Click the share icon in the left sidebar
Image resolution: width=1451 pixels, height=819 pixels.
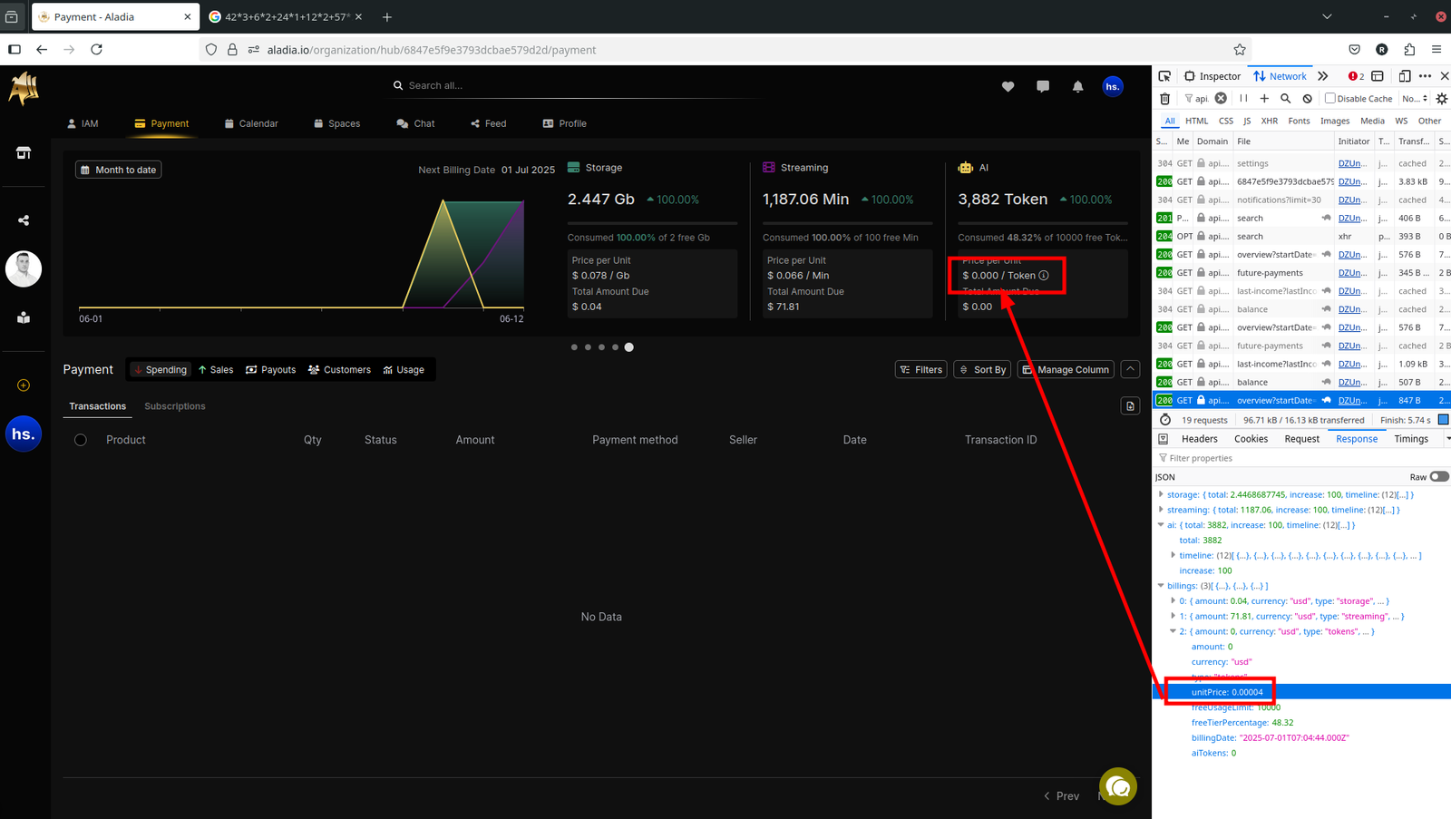point(24,220)
